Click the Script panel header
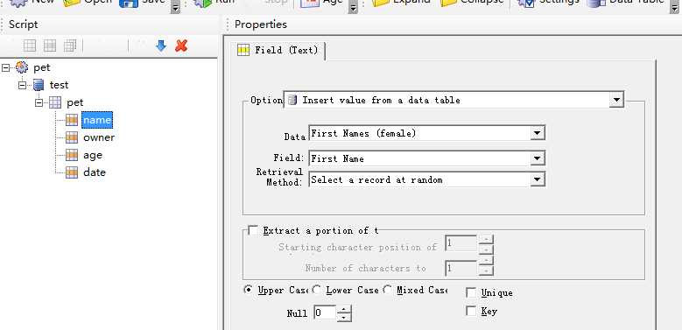The height and width of the screenshot is (330, 682). 23,25
